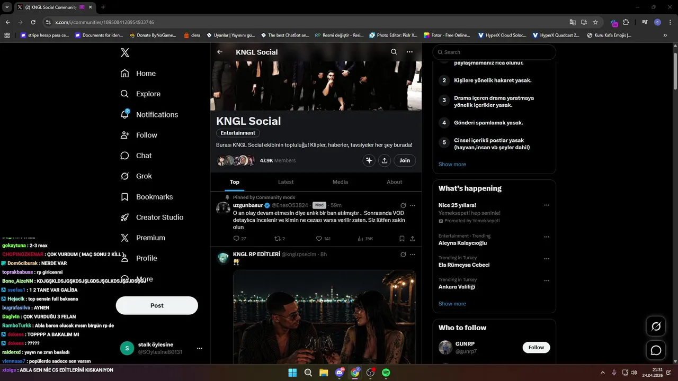Open Chat from the sidebar
The image size is (678, 381).
pos(136,156)
